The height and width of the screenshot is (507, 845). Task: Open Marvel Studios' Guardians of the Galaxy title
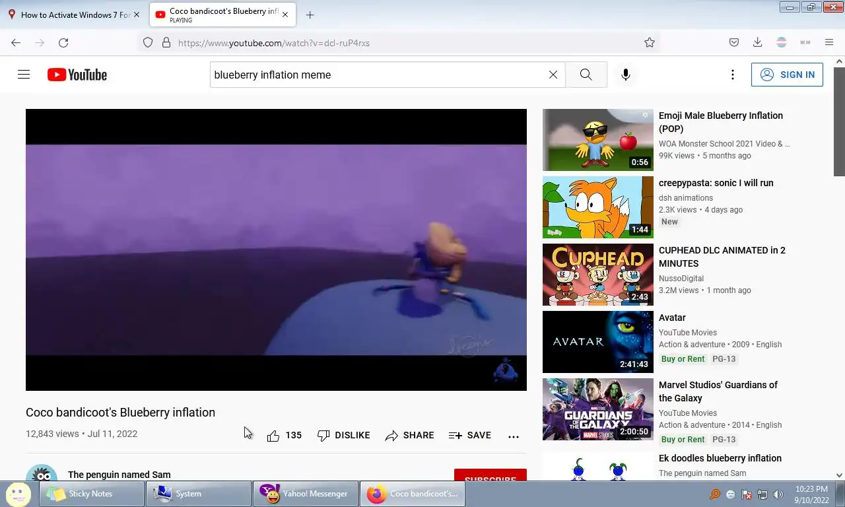point(718,391)
